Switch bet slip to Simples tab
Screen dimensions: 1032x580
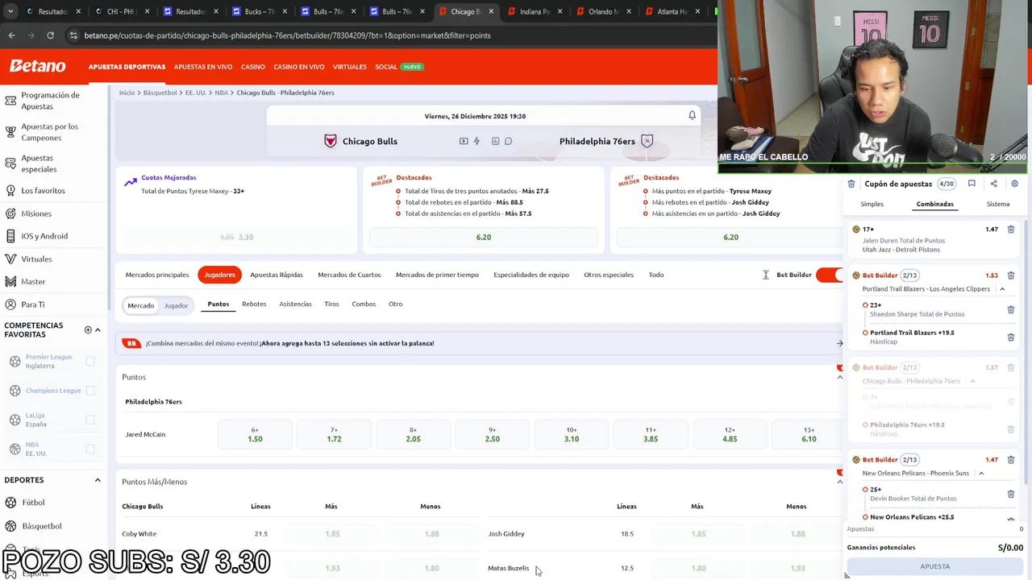872,204
